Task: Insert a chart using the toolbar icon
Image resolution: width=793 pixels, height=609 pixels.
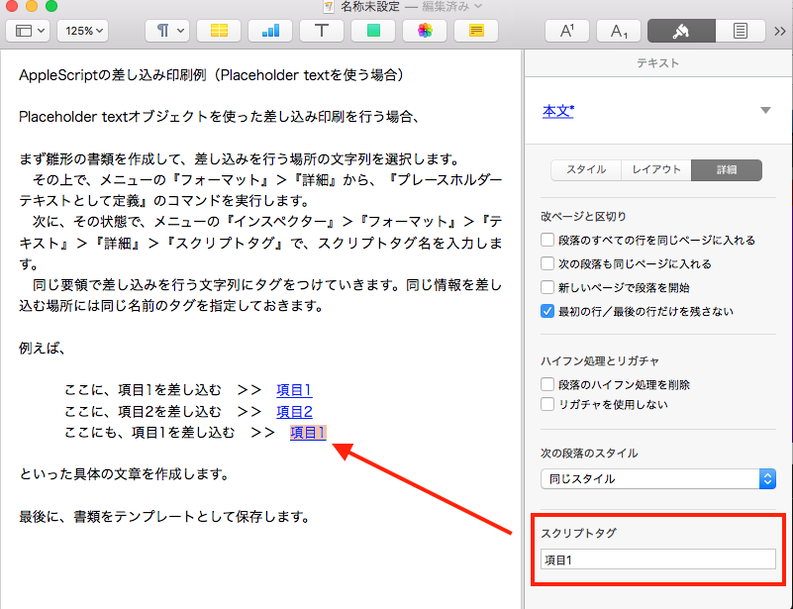Action: [x=270, y=31]
